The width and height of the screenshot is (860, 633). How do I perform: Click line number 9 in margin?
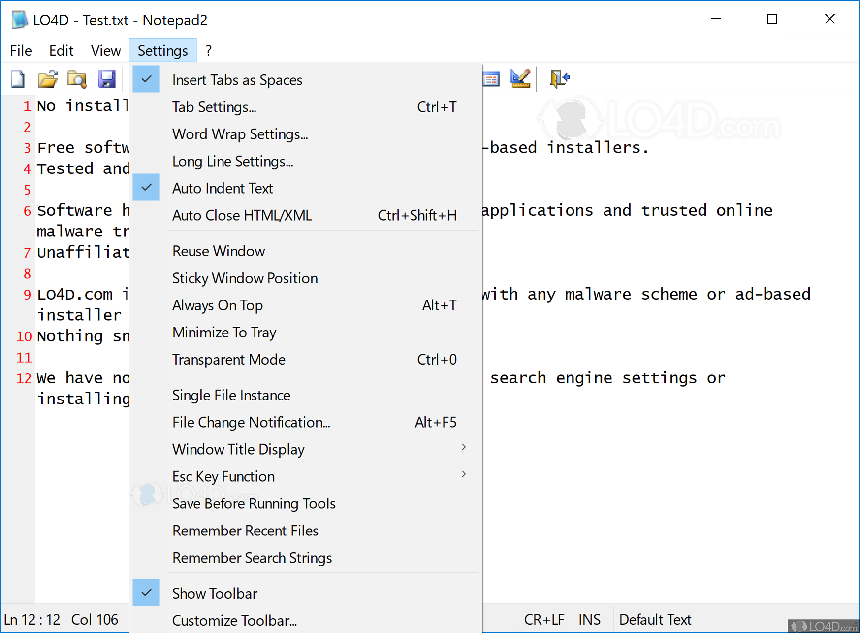tap(28, 295)
